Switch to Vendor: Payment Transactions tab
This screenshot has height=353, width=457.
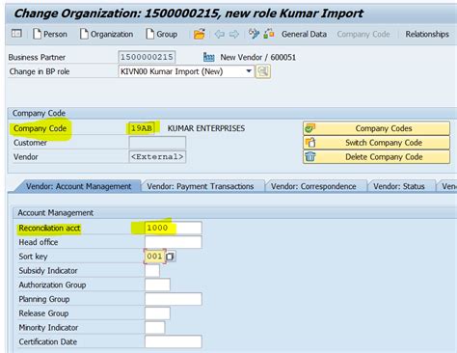(201, 186)
